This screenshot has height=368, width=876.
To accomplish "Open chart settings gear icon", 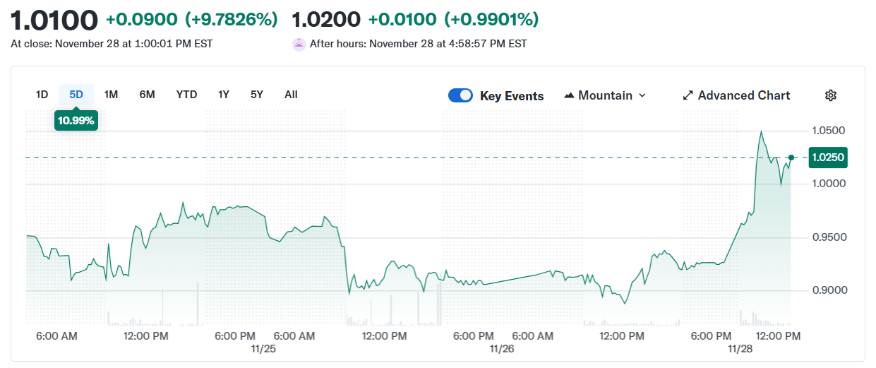I will click(831, 95).
